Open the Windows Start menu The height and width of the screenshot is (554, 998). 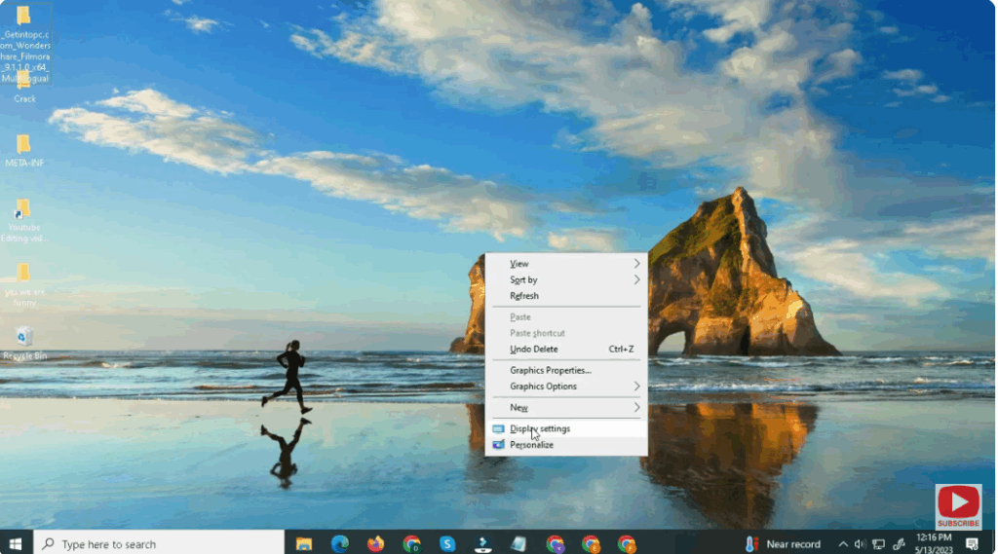(16, 544)
